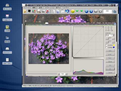Click the red X Delete toolbar icon
The width and height of the screenshot is (121, 91).
(x=48, y=11)
